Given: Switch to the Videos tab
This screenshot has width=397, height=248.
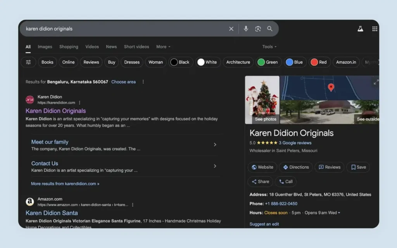Looking at the screenshot, I should [x=92, y=47].
